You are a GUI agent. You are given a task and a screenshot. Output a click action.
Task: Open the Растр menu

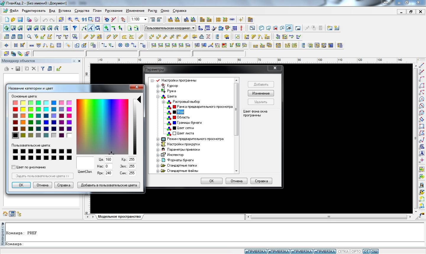pos(152,11)
